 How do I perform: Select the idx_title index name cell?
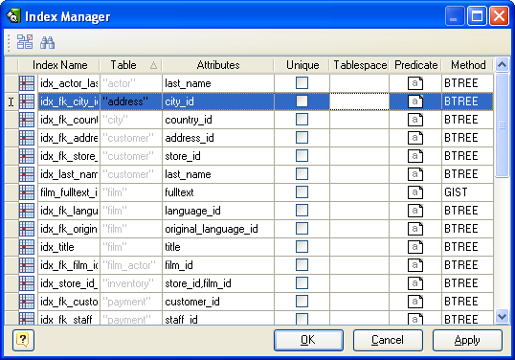(x=69, y=247)
